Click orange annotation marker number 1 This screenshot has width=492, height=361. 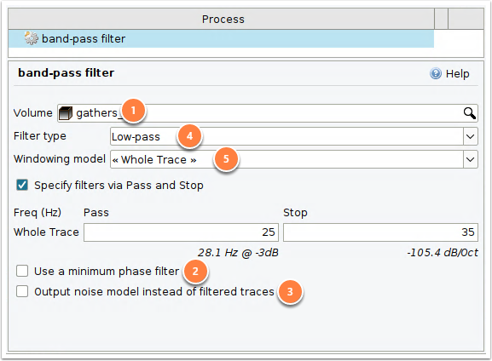[133, 111]
